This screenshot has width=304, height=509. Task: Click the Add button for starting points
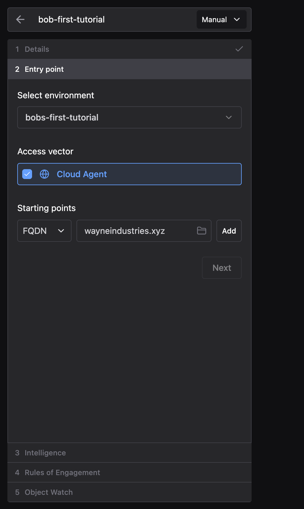pos(229,231)
